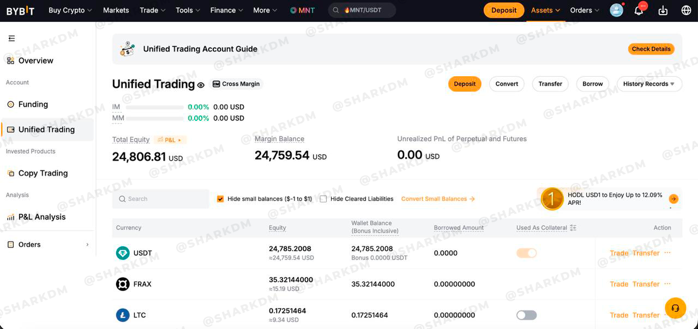This screenshot has width=698, height=329.
Task: Uncheck Hide small balances checkbox
Action: click(x=220, y=199)
